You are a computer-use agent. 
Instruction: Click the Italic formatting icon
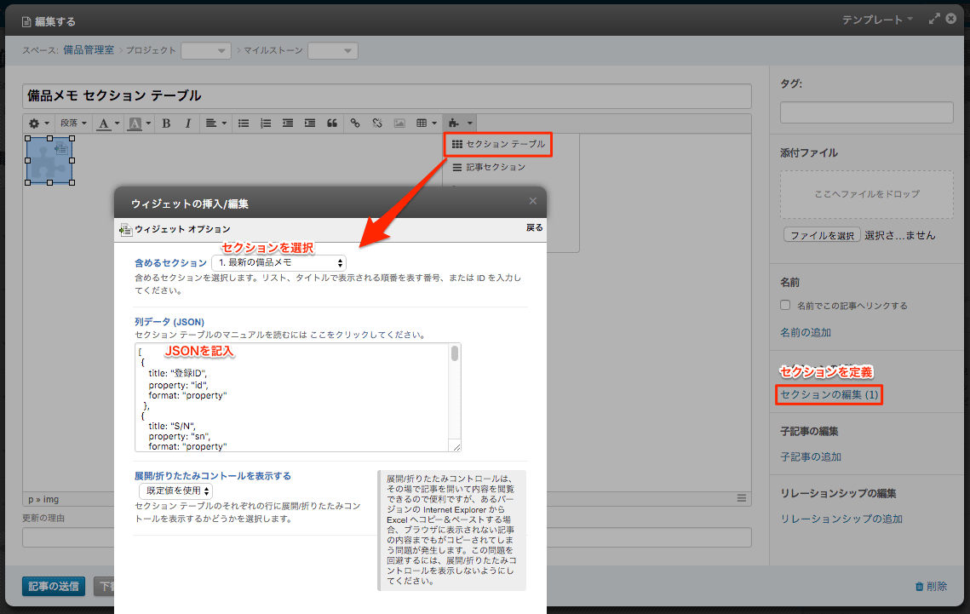188,123
